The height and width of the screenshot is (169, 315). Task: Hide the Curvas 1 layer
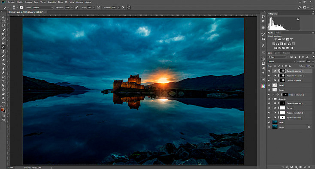269,108
